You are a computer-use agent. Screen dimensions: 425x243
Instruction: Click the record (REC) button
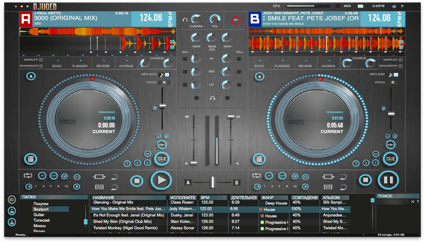236,20
